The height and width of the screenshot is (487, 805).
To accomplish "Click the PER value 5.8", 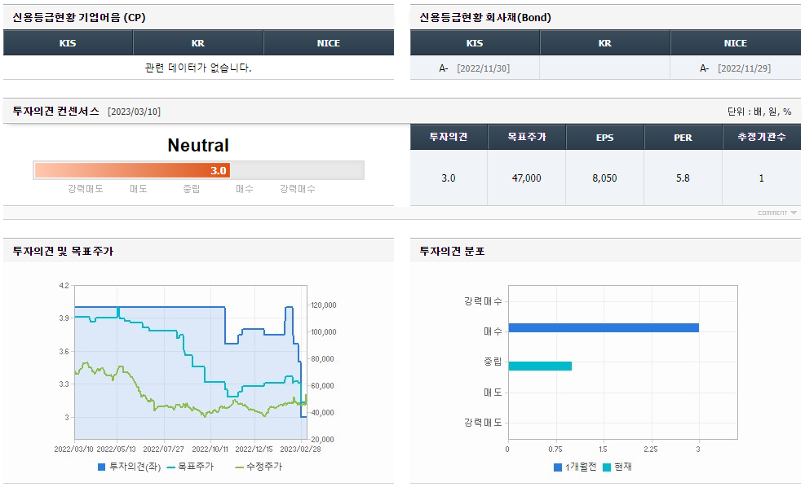I will [x=683, y=178].
